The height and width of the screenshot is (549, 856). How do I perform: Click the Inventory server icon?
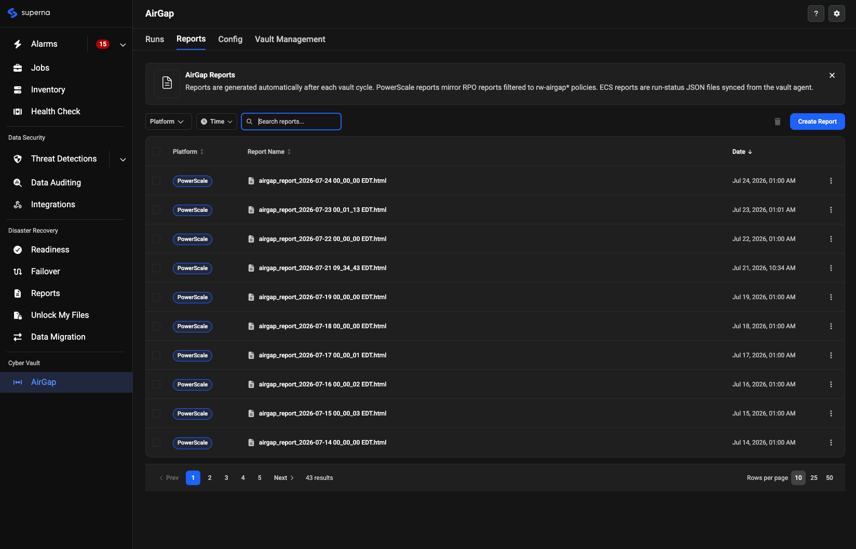tap(18, 90)
